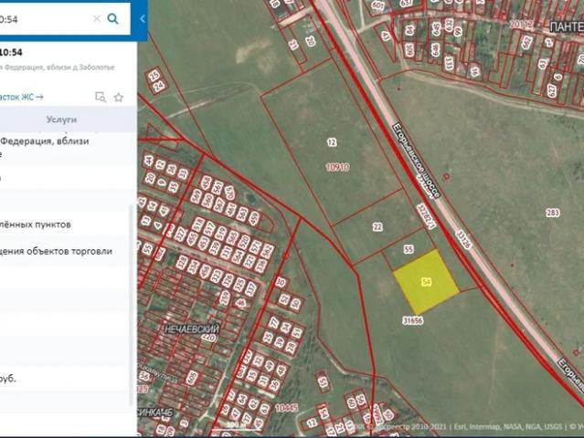Click the magnifying glass search icon

click(112, 18)
